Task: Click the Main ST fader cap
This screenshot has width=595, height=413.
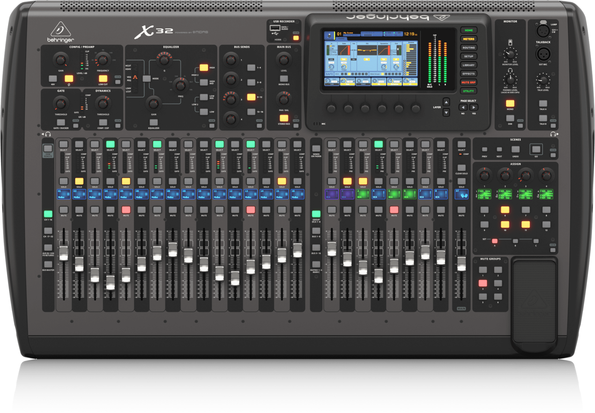Action: pos(461,263)
